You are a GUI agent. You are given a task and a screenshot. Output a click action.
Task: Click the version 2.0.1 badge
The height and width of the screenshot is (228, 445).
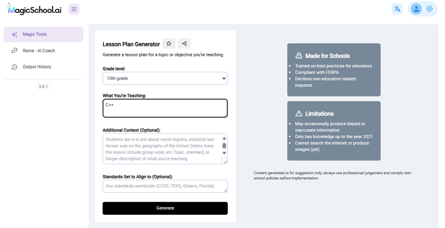pos(43,86)
